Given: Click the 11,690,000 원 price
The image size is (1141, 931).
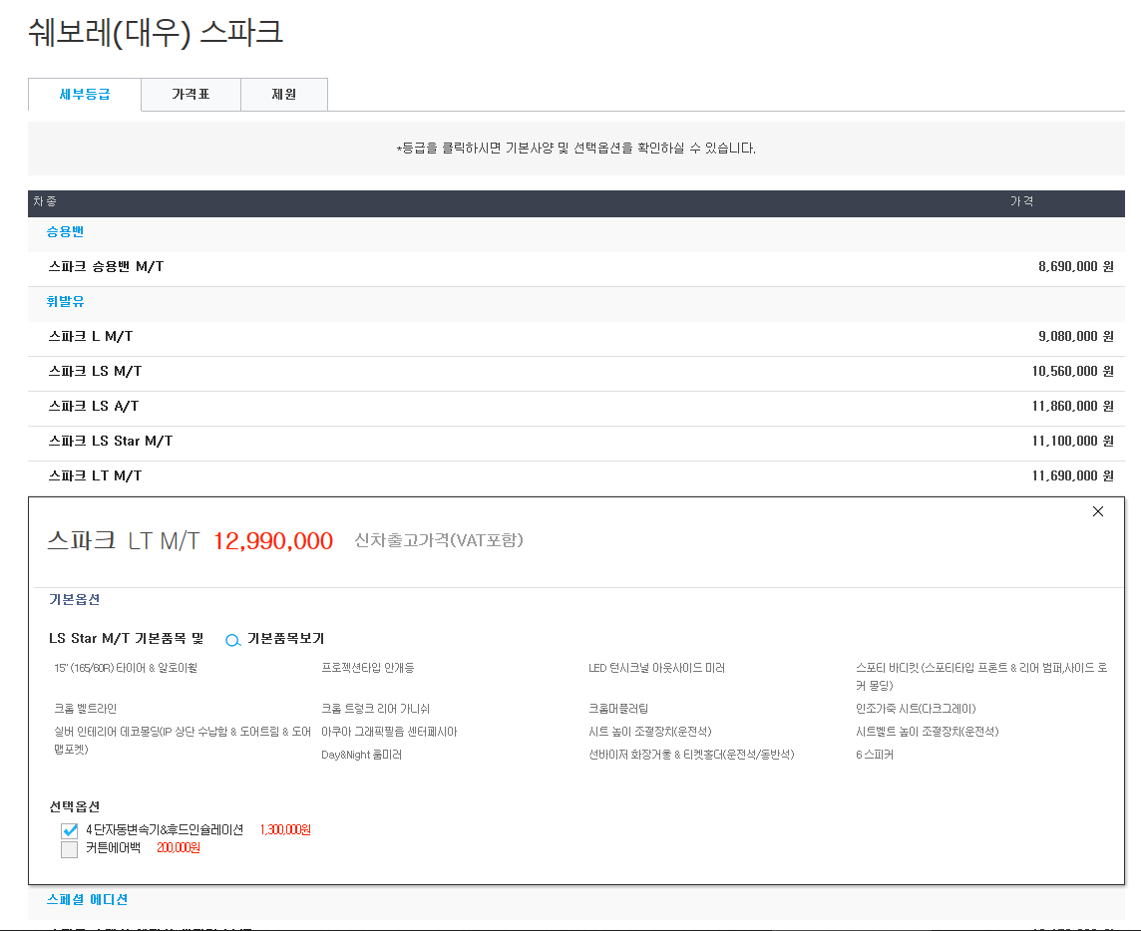Looking at the screenshot, I should (x=1072, y=476).
